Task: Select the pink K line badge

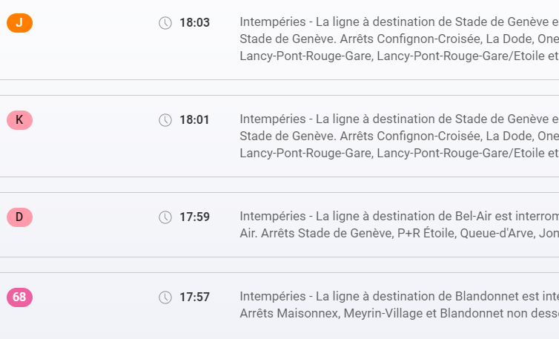Action: click(19, 119)
